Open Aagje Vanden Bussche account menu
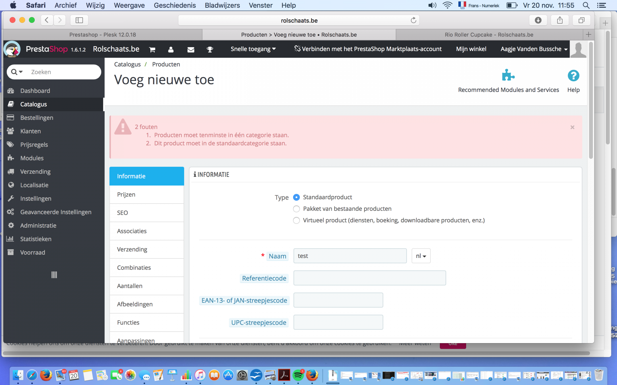617x385 pixels. click(533, 49)
